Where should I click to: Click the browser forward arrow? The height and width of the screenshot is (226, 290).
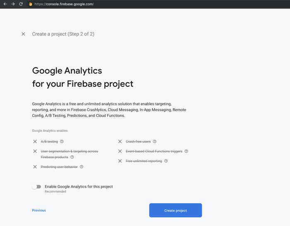coord(13,4)
